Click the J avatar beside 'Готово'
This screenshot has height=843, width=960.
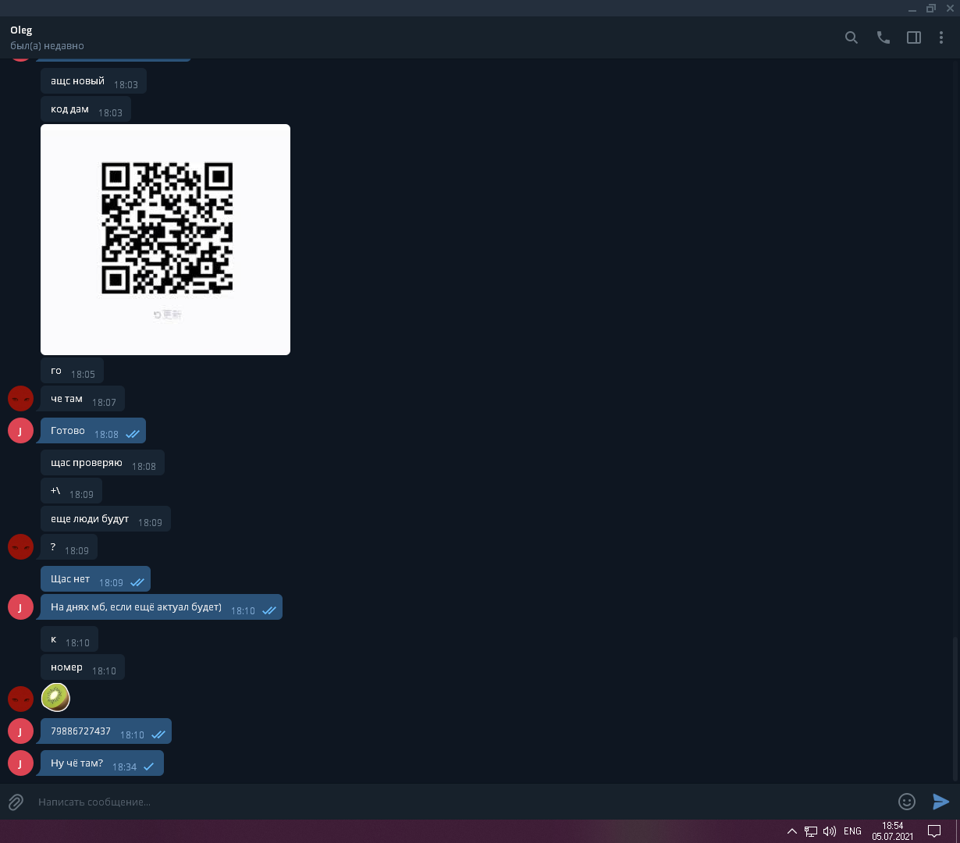point(20,430)
